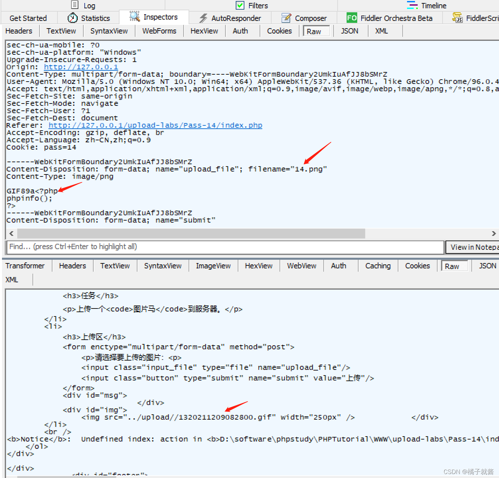Open the response SyntaxView tab
The width and height of the screenshot is (499, 478).
pos(163,266)
